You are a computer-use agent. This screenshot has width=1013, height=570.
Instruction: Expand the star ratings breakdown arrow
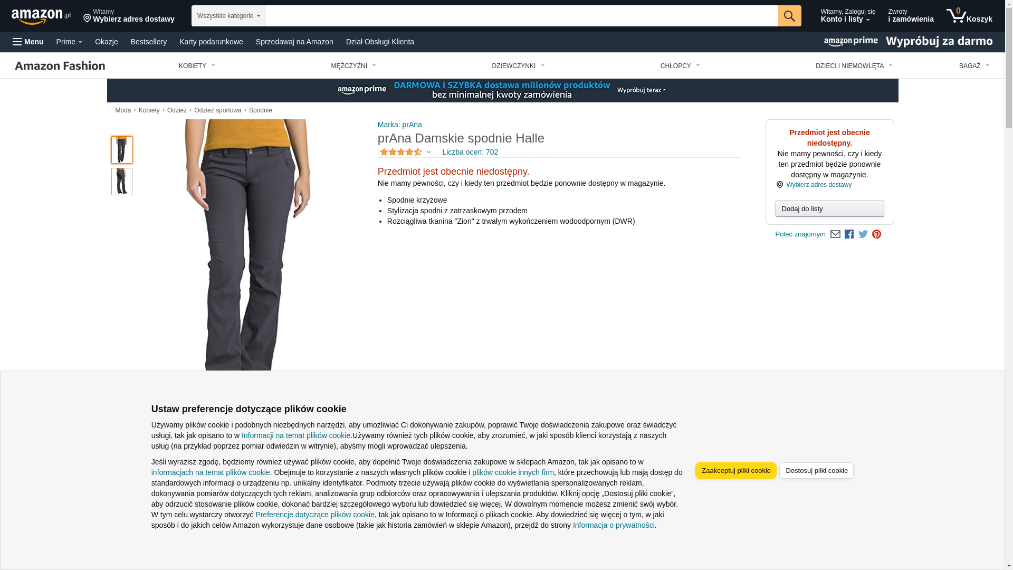[x=428, y=153]
